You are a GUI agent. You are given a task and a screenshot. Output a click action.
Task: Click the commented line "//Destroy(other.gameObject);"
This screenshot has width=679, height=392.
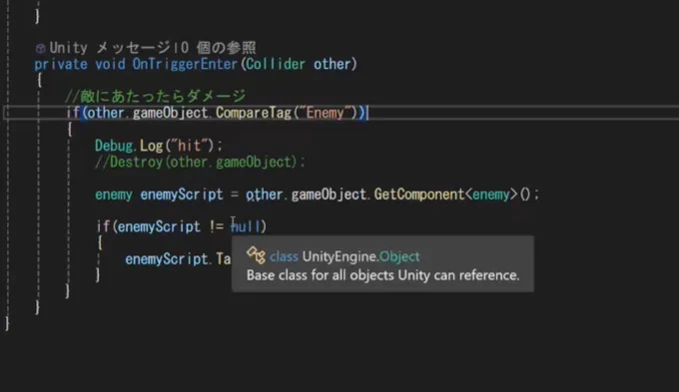point(200,162)
